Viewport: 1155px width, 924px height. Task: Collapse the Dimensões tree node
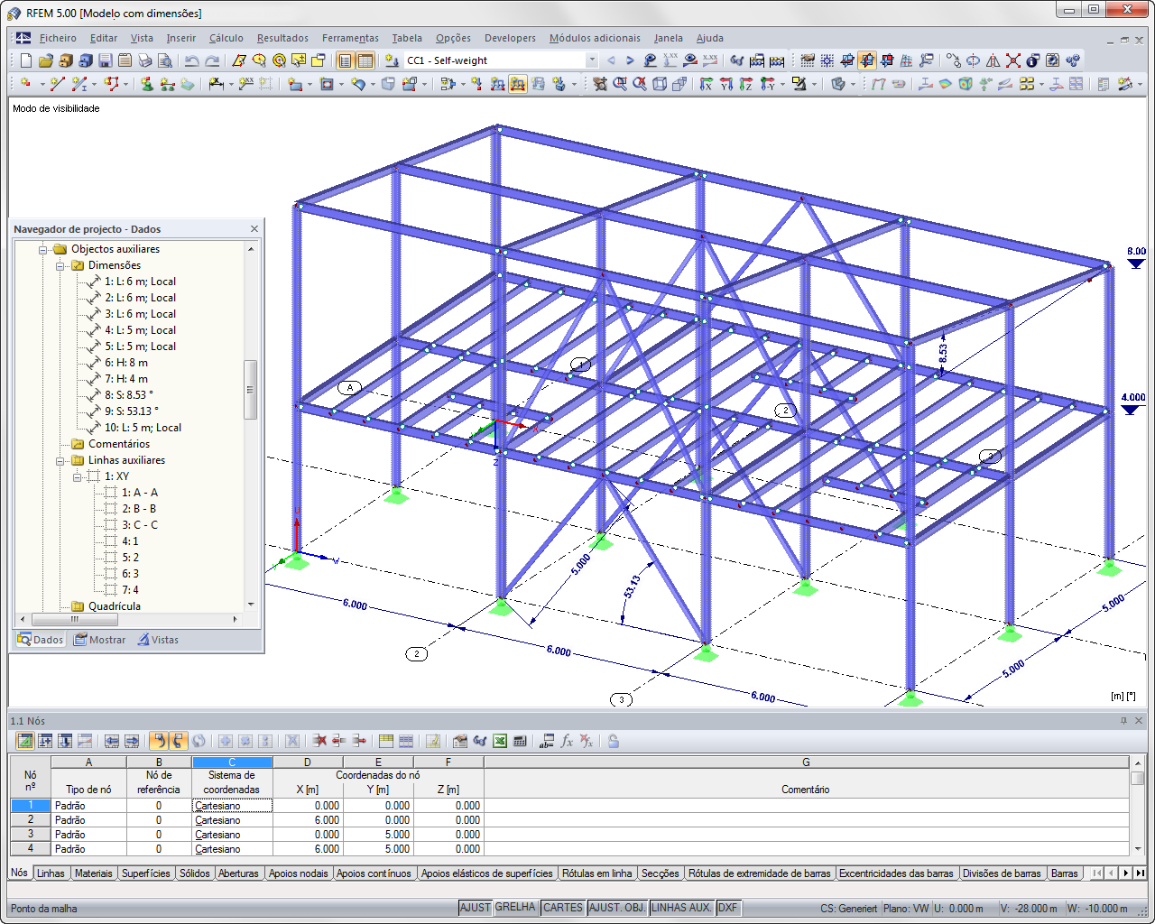click(60, 265)
